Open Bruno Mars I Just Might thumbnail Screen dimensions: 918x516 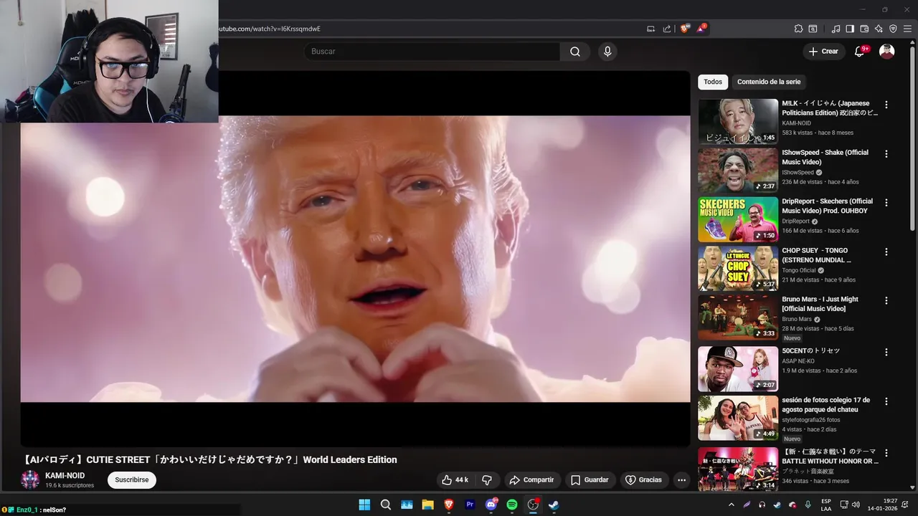tap(738, 317)
